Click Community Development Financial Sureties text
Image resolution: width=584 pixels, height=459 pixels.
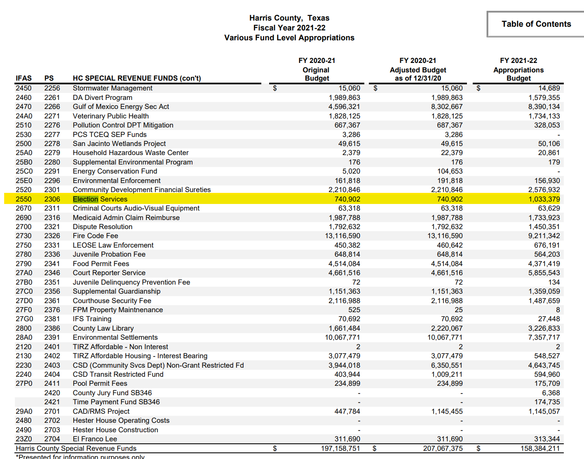click(142, 190)
